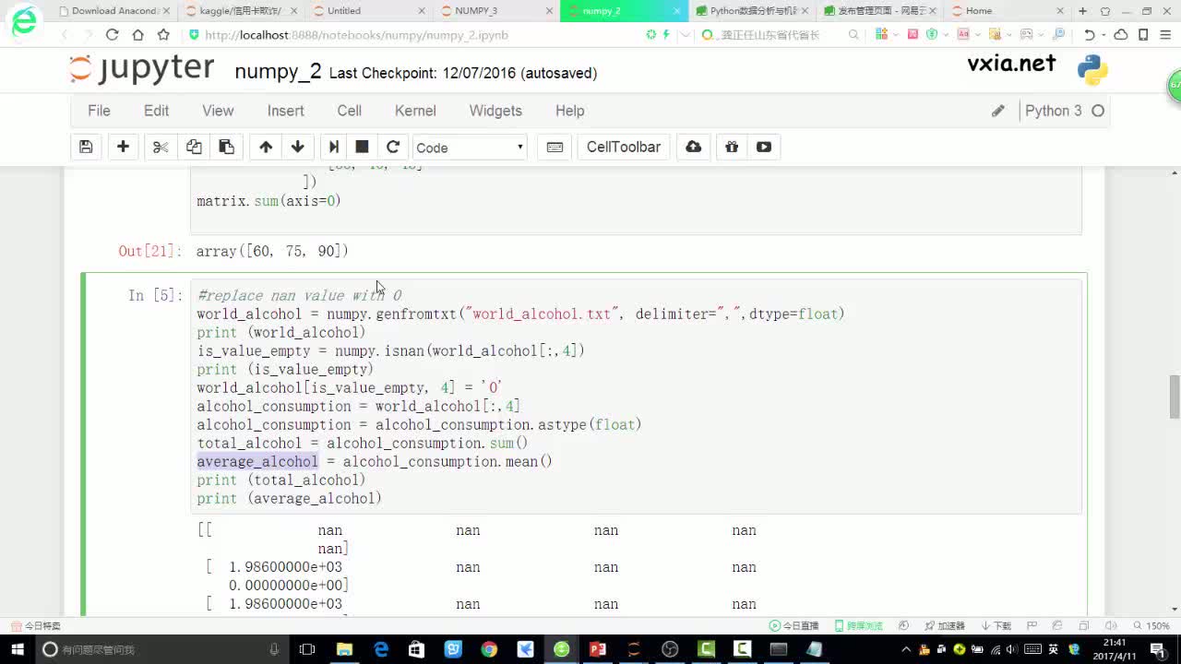Open the Edit menu
This screenshot has width=1181, height=664.
[156, 111]
